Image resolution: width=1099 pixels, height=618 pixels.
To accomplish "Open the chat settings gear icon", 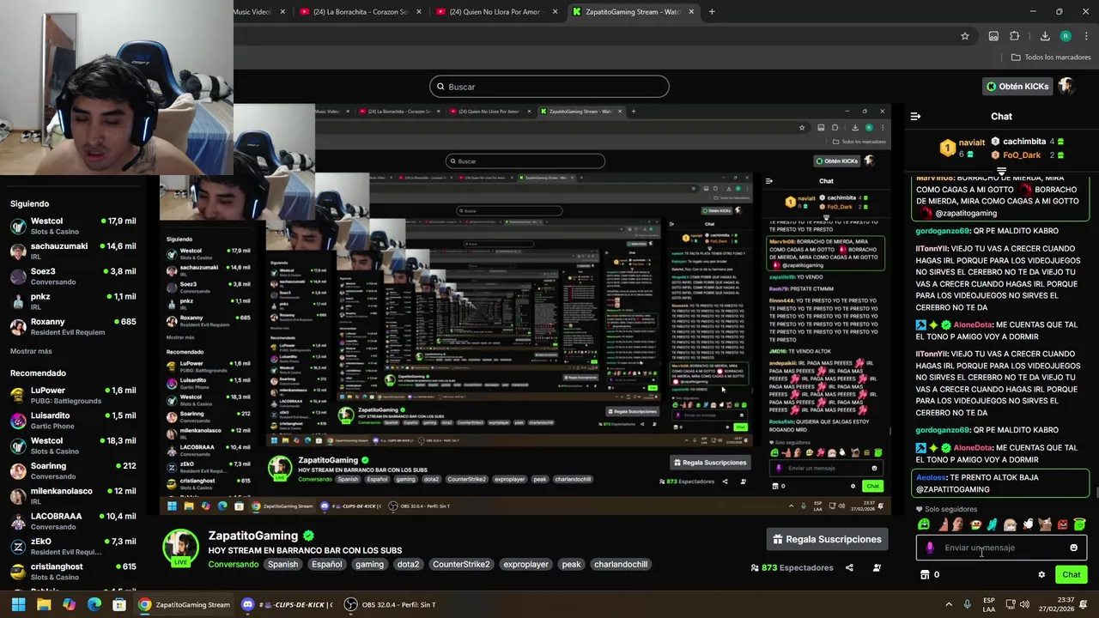I will click(1041, 575).
